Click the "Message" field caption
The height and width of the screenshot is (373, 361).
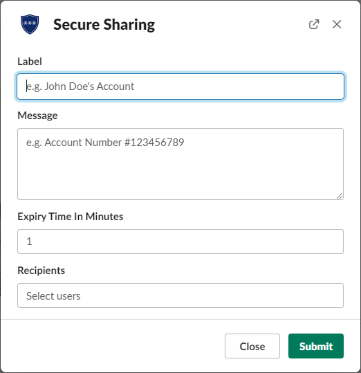tap(37, 116)
